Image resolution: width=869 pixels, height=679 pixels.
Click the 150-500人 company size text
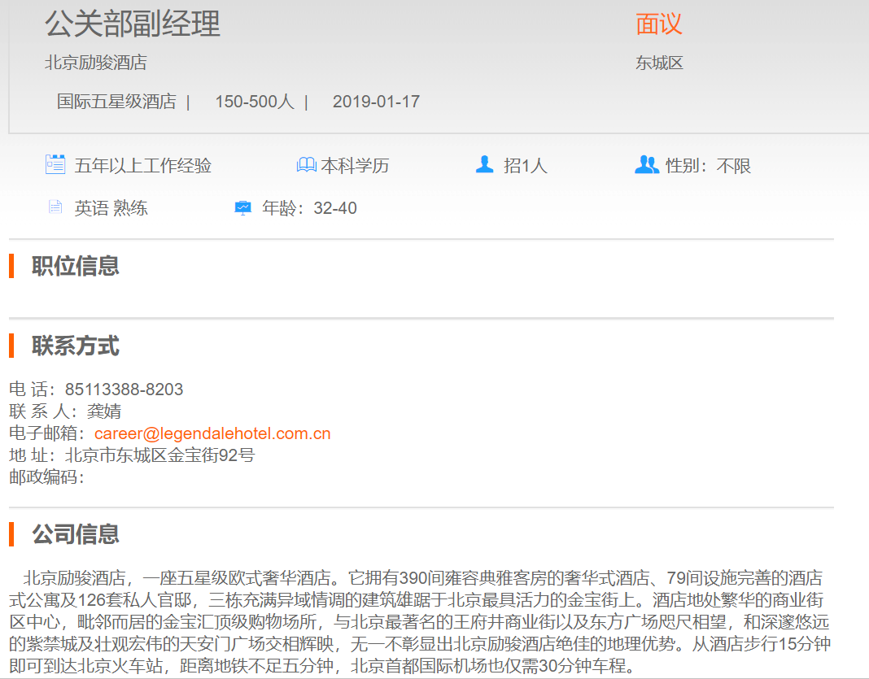pos(254,102)
